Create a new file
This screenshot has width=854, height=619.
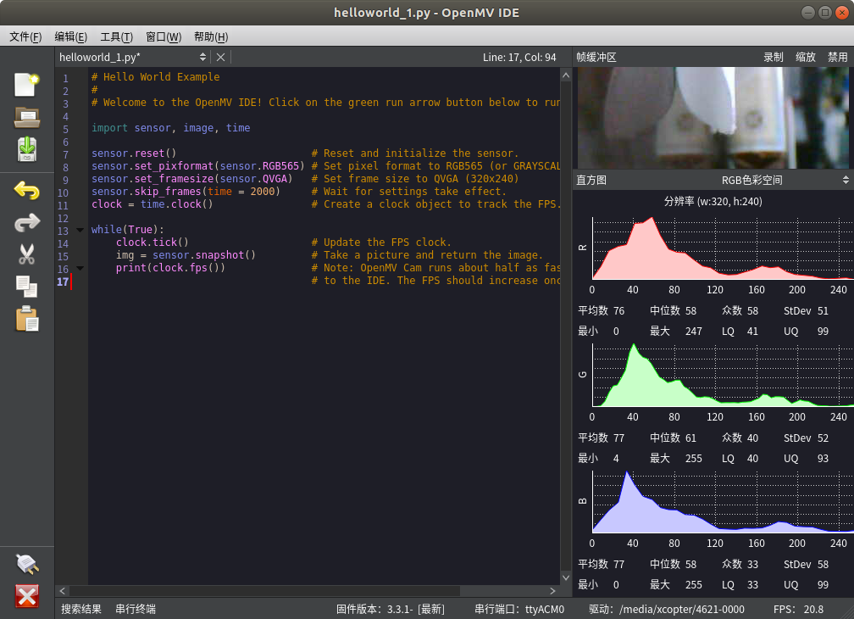pyautogui.click(x=26, y=84)
